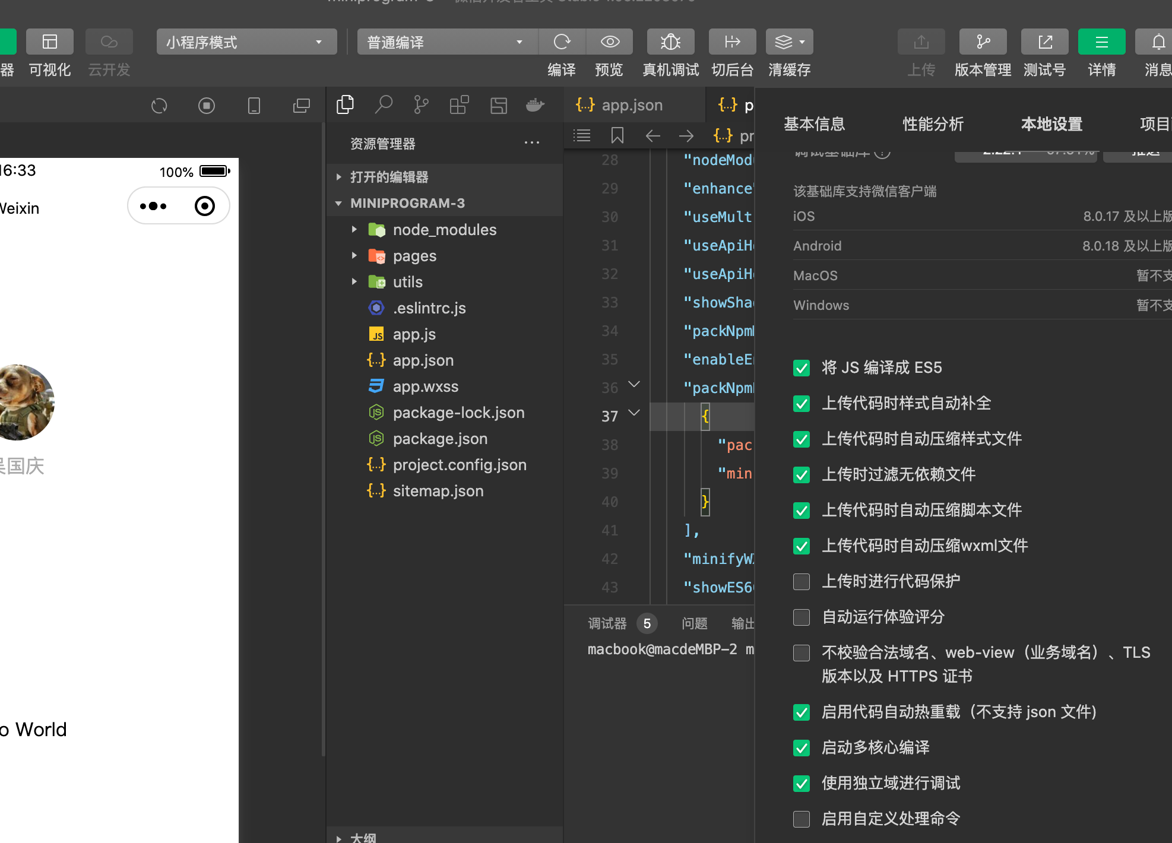Open real device debugging bug icon
Image resolution: width=1172 pixels, height=843 pixels.
point(671,42)
